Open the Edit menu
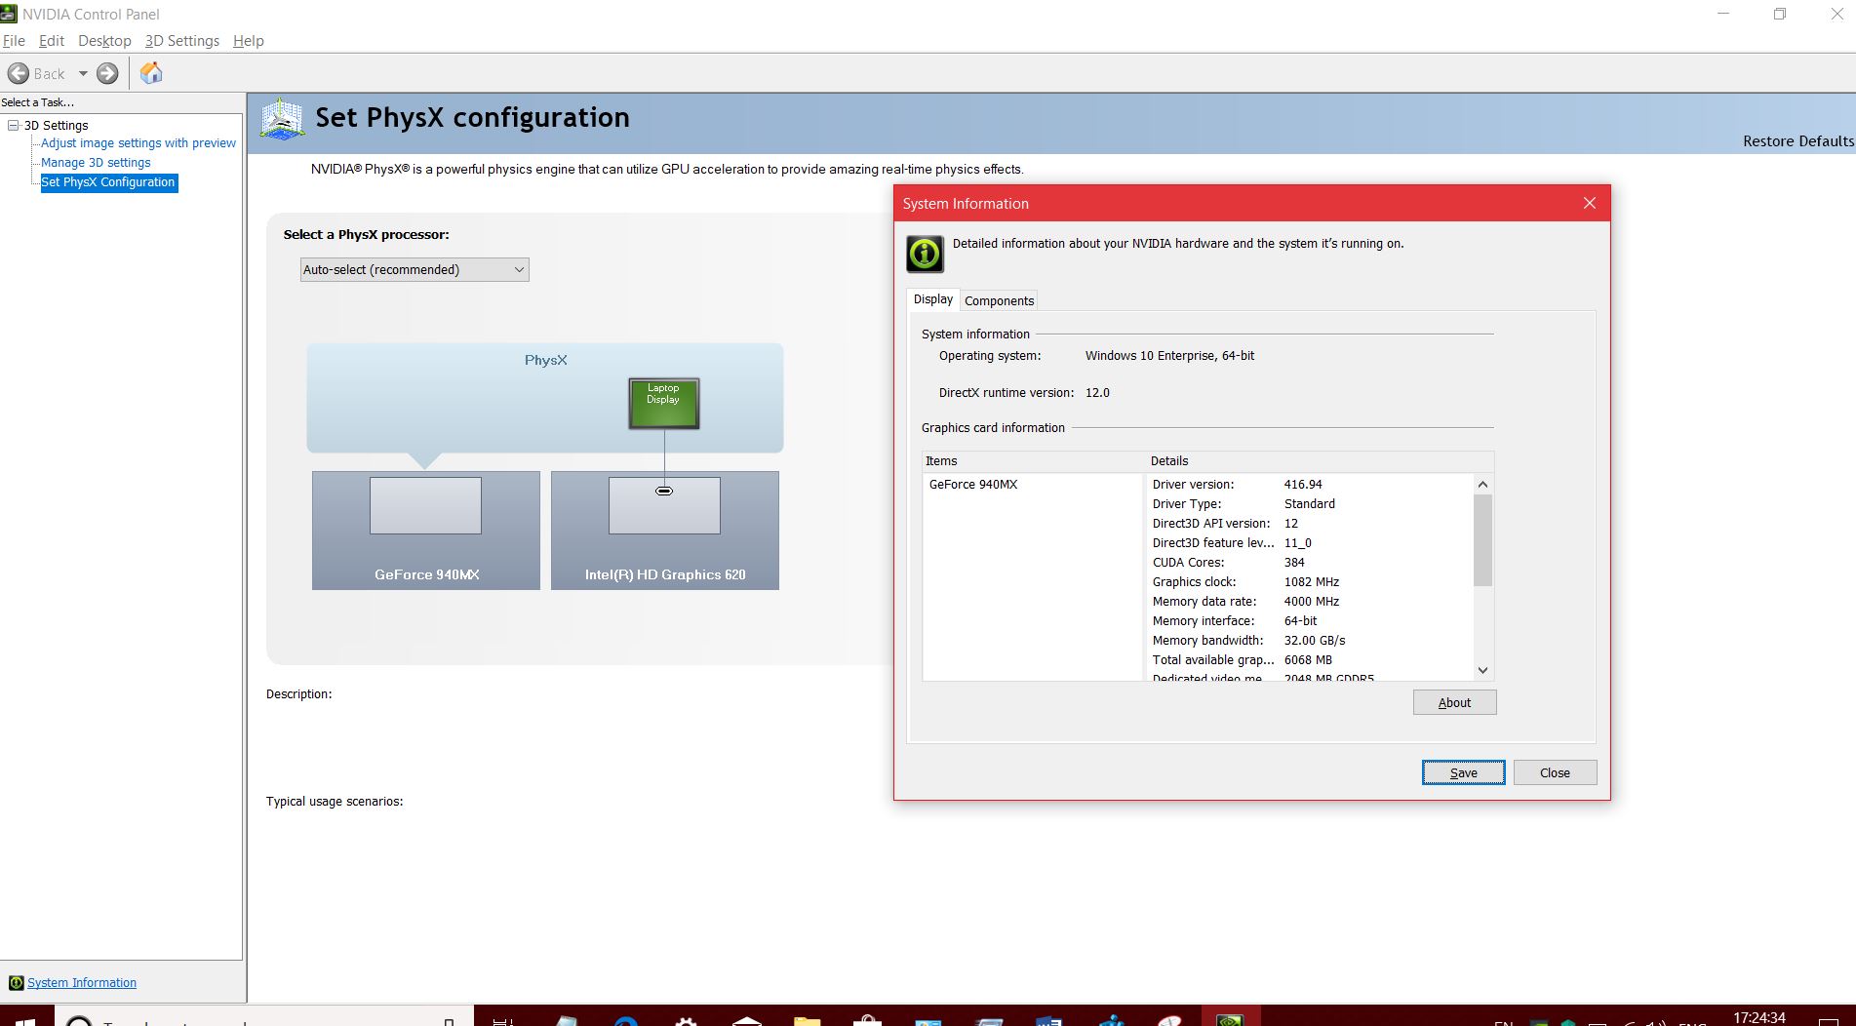Screen dimensions: 1856x1026 pos(52,41)
